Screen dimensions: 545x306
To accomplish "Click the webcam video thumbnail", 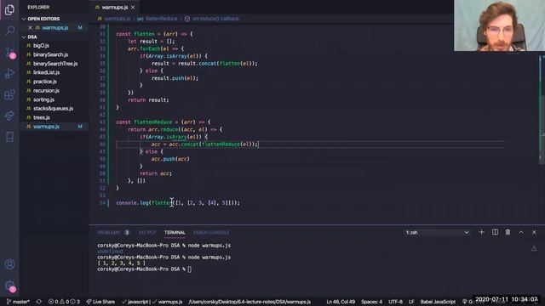I will 499,25.
